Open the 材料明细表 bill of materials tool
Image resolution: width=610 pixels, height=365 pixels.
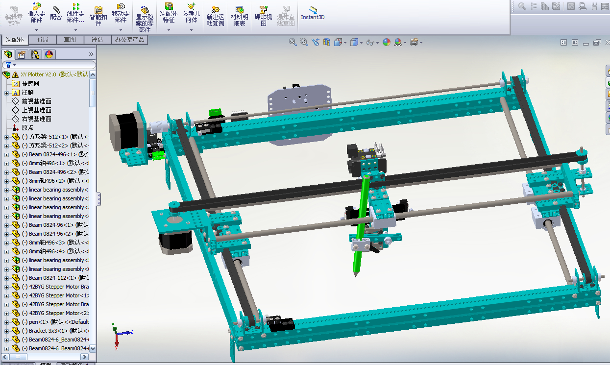tap(239, 15)
